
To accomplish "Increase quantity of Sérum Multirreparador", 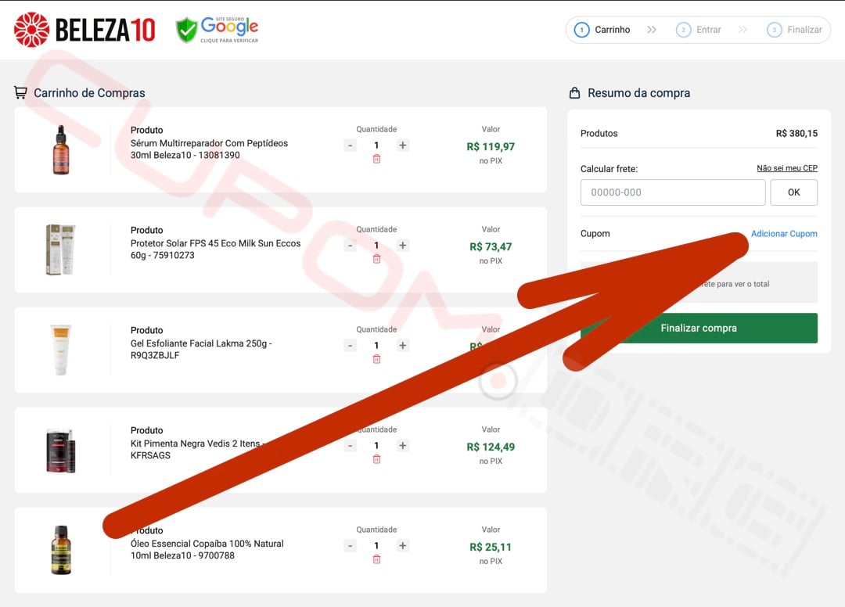I will [403, 145].
